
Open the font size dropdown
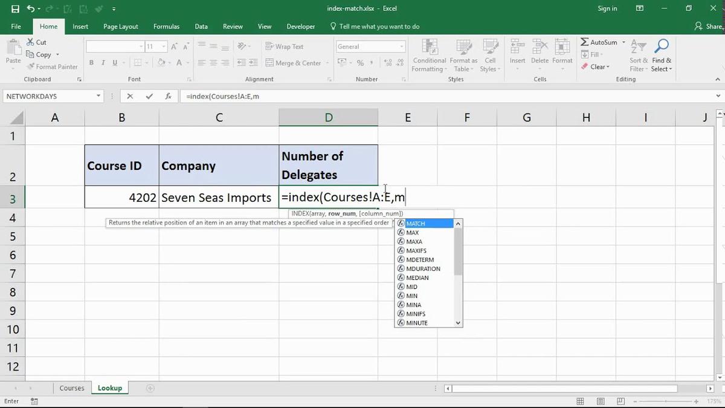click(x=163, y=46)
